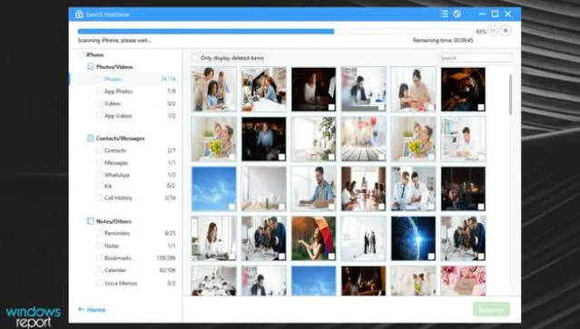The image size is (580, 329).
Task: Click the Notes/Others category icon
Action: click(x=91, y=221)
